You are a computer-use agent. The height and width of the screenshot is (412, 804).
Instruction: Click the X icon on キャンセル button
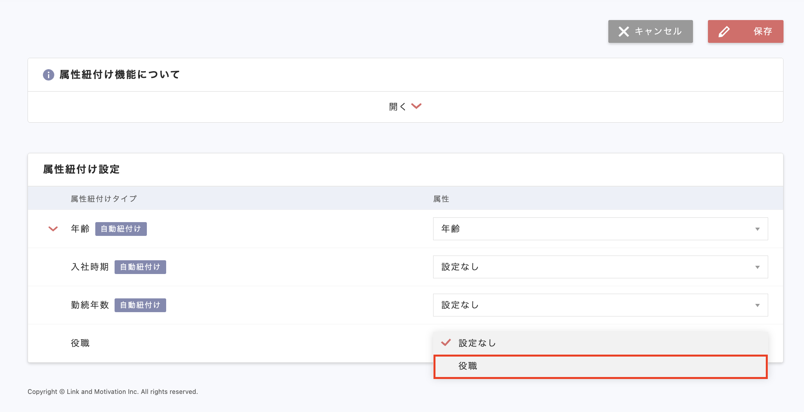(x=624, y=31)
